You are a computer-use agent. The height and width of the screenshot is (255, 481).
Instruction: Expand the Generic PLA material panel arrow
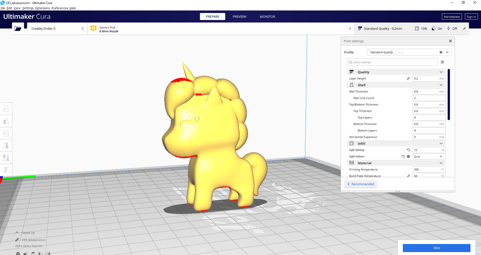350,29
